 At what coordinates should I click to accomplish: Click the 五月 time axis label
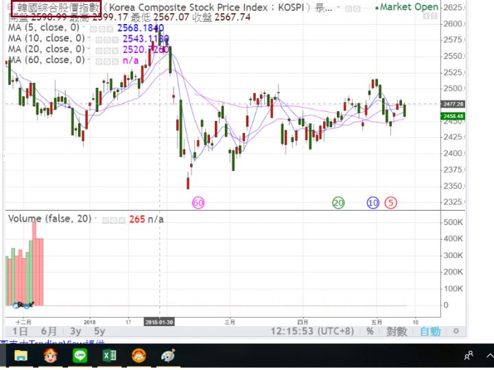tap(377, 322)
